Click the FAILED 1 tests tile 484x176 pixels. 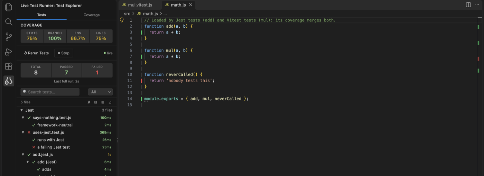click(x=97, y=70)
